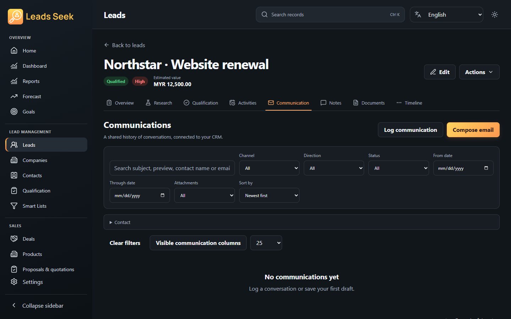Click the translate language icon
The width and height of the screenshot is (511, 319).
[418, 15]
